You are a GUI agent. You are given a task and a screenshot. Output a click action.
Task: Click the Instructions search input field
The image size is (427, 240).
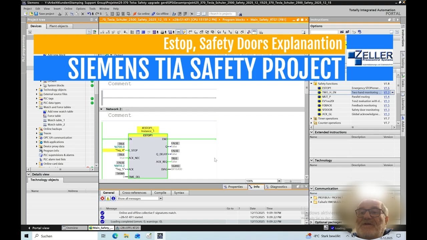click(x=324, y=32)
